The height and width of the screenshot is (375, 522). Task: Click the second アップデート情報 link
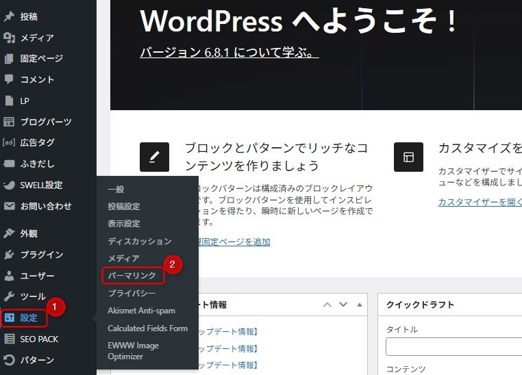point(228,348)
